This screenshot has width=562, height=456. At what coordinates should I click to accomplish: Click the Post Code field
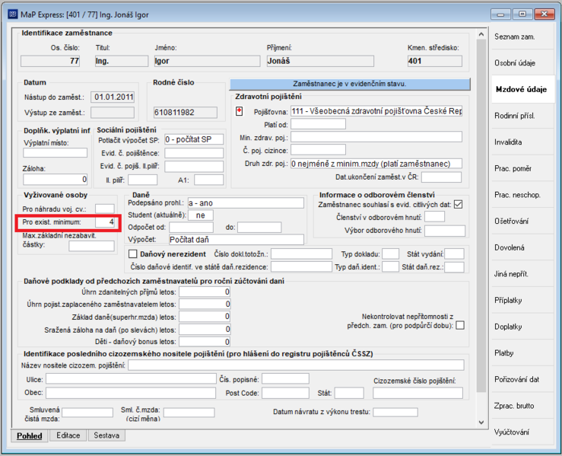pos(285,393)
